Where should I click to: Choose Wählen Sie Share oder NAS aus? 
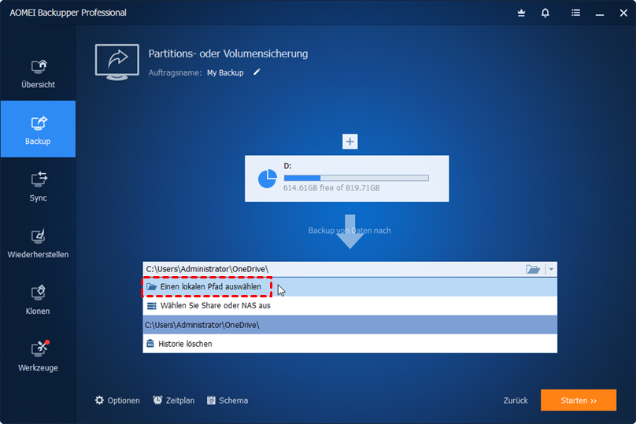click(x=349, y=306)
